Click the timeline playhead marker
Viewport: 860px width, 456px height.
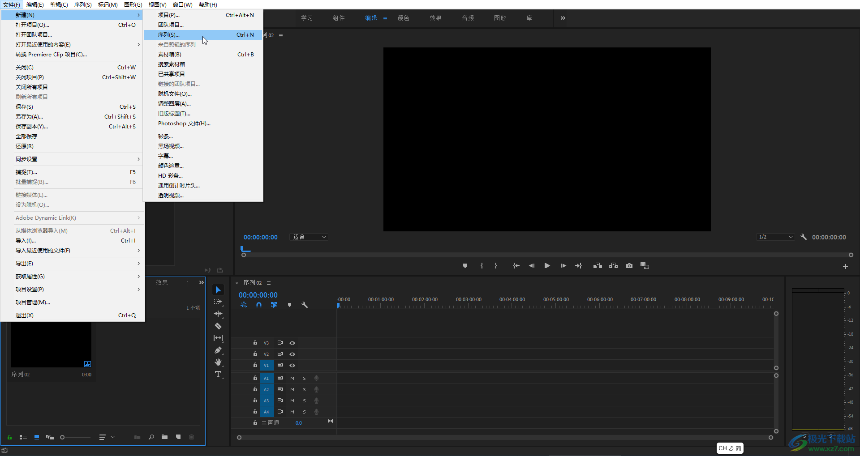pyautogui.click(x=338, y=305)
